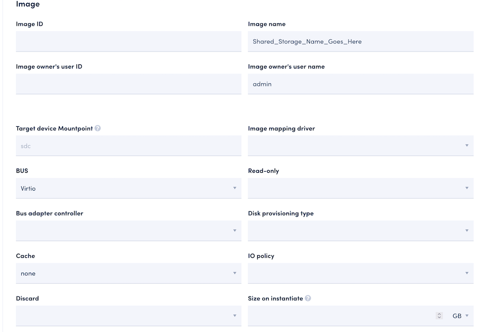
Task: Click the Target device Mountpoint help icon
Action: (98, 128)
